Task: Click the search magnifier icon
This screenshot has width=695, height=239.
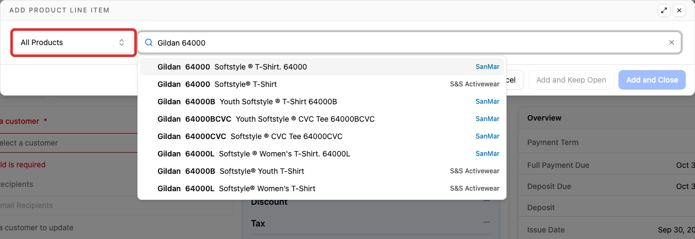Action: click(x=149, y=42)
